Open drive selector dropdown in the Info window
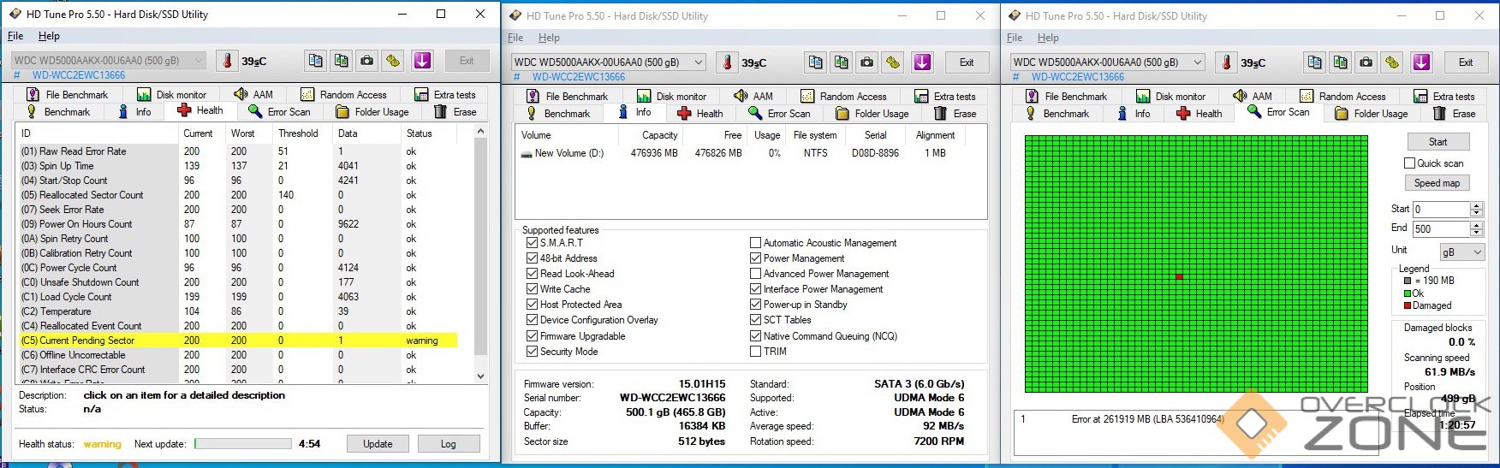Image resolution: width=1500 pixels, height=468 pixels. point(699,62)
